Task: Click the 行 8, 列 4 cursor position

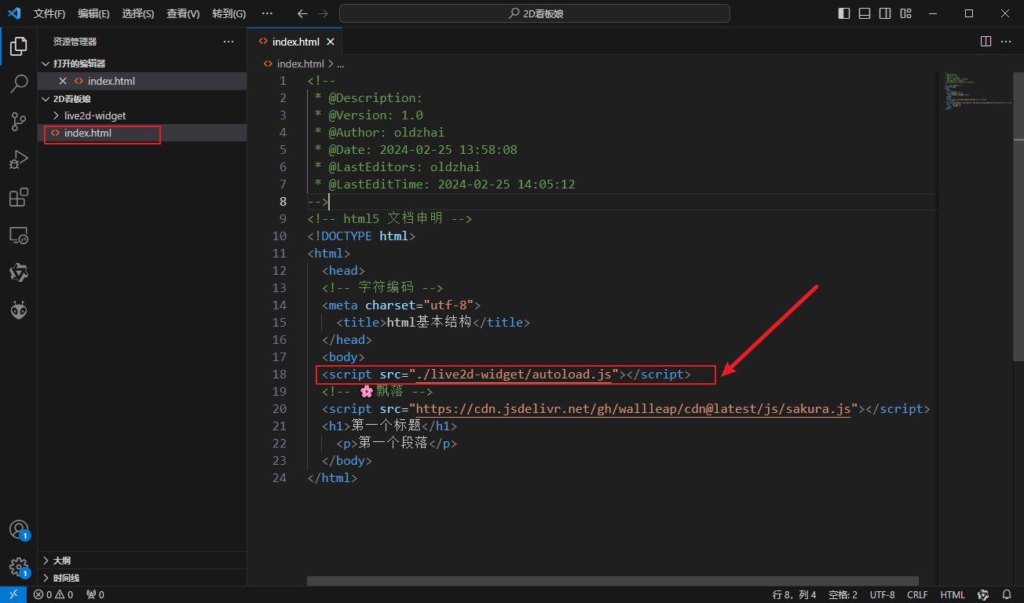Action: [795, 594]
